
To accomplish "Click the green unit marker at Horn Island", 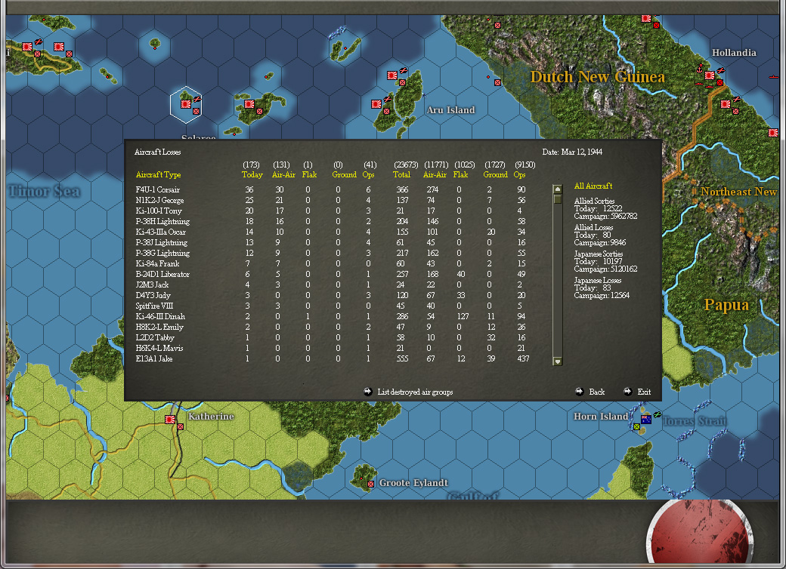I will point(636,427).
